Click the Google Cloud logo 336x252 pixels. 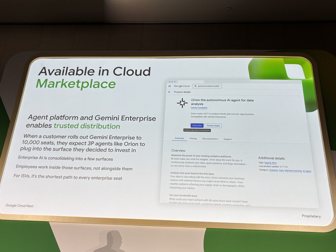click(182, 86)
